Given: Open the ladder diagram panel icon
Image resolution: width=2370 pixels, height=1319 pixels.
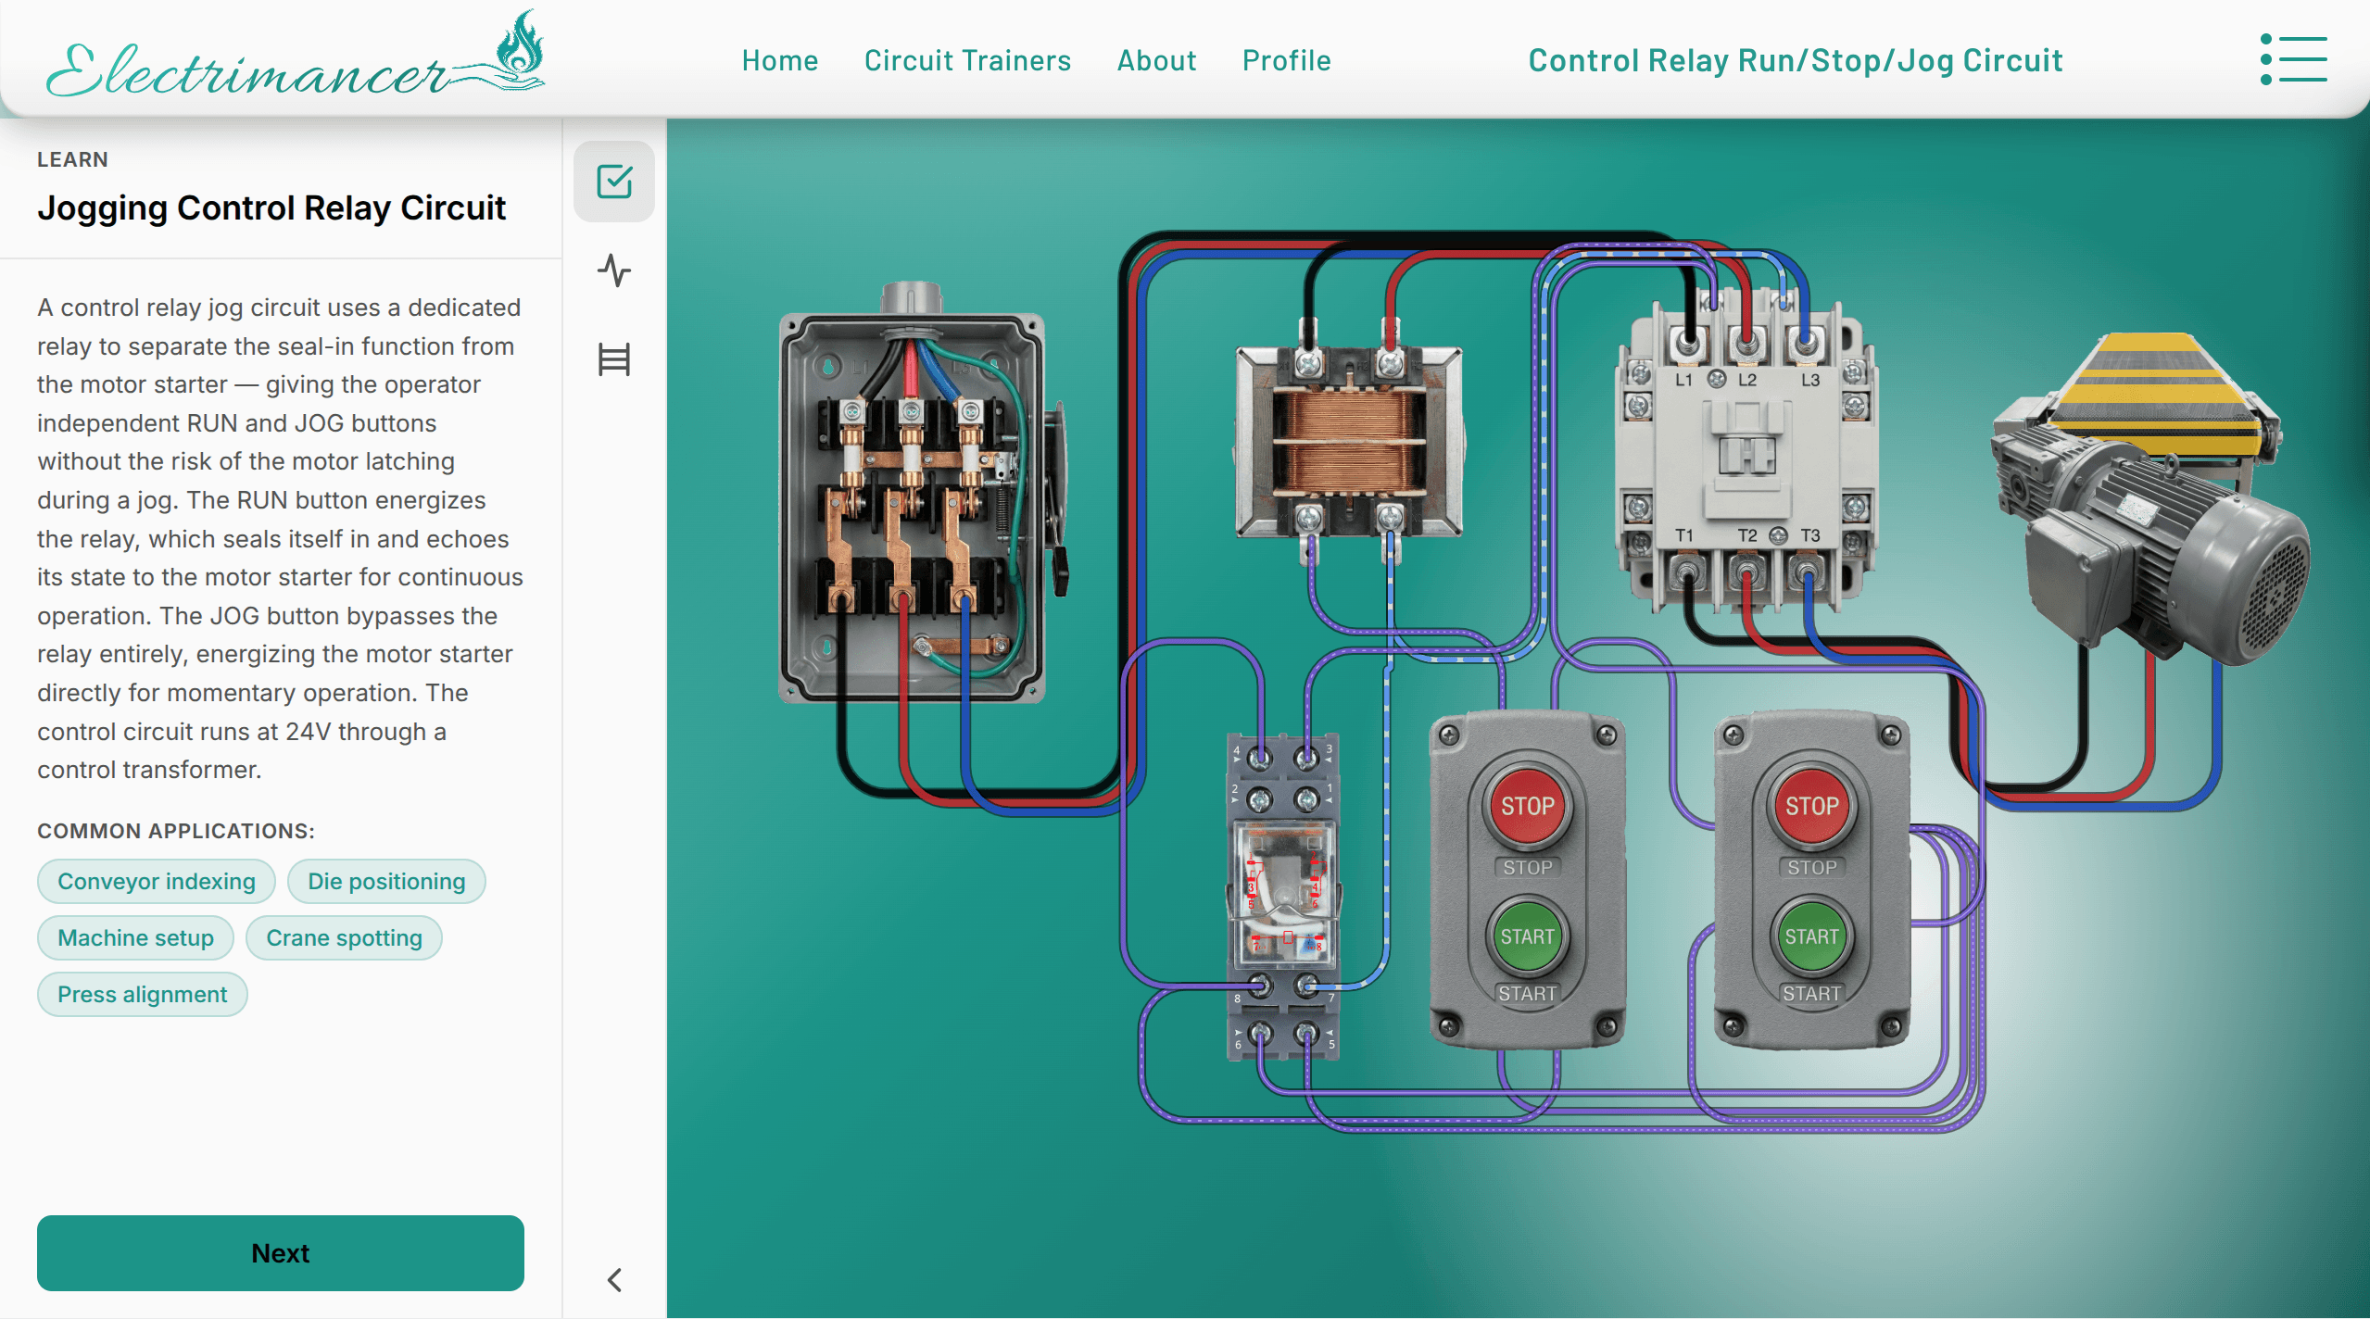Looking at the screenshot, I should [613, 359].
